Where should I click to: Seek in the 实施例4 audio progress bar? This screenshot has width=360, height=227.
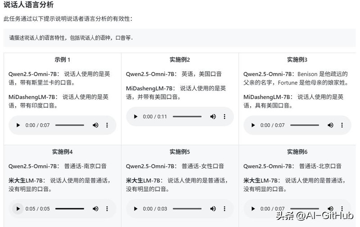click(70, 209)
